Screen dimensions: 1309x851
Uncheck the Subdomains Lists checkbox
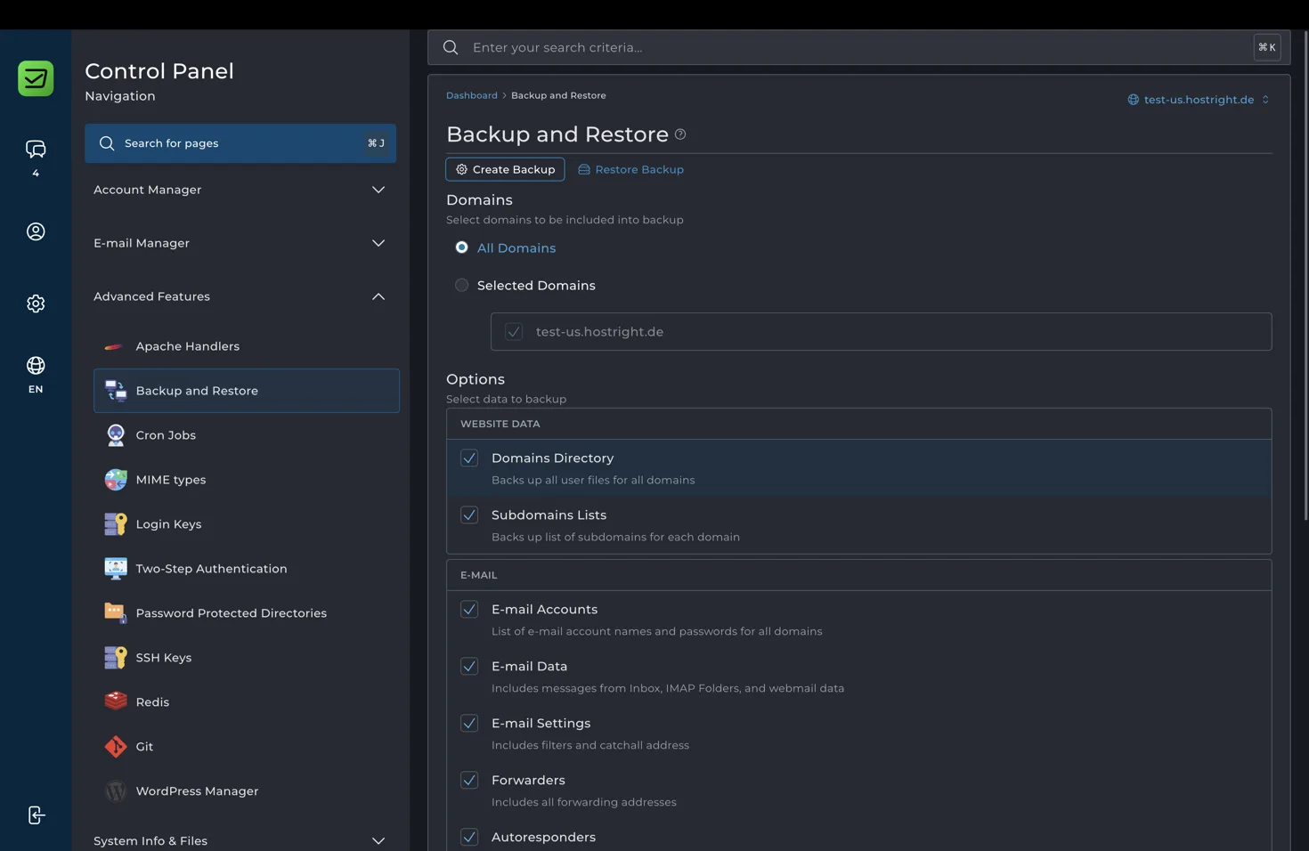(x=469, y=515)
